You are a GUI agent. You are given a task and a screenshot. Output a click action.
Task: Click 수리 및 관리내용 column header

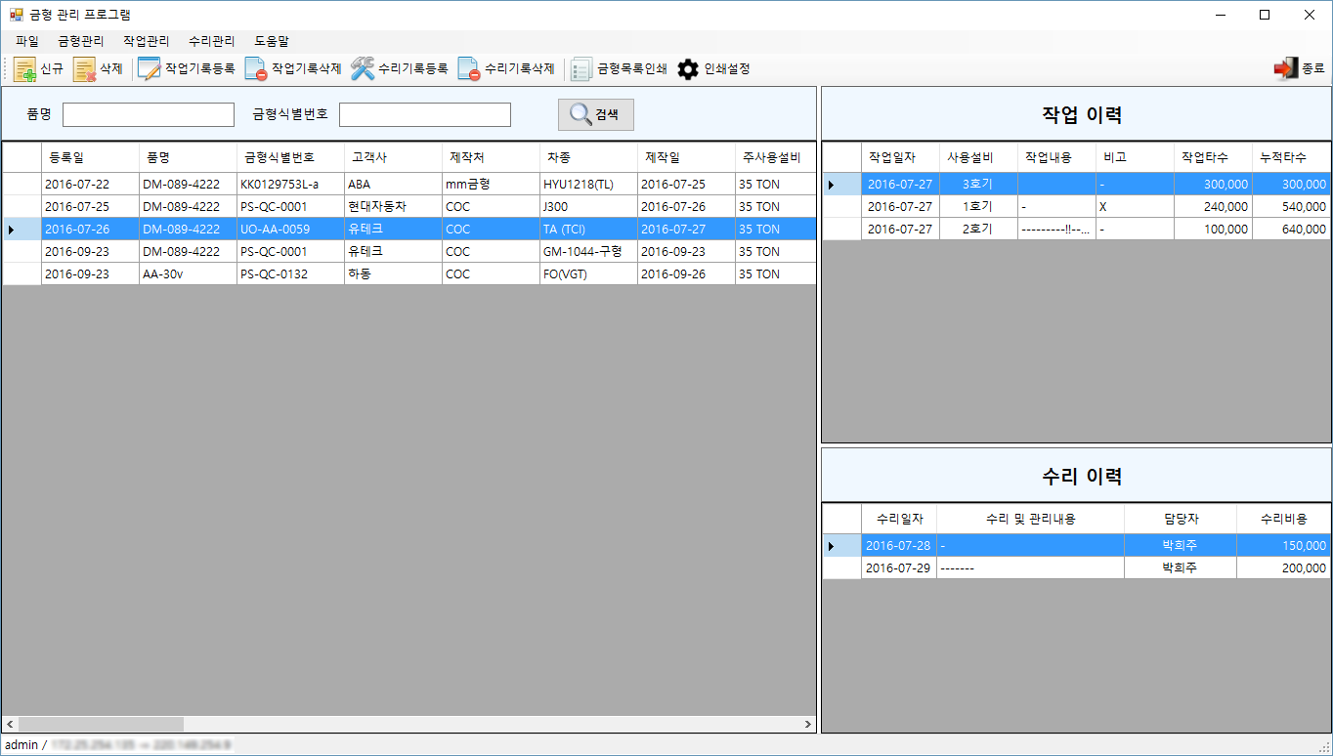[x=1030, y=519]
